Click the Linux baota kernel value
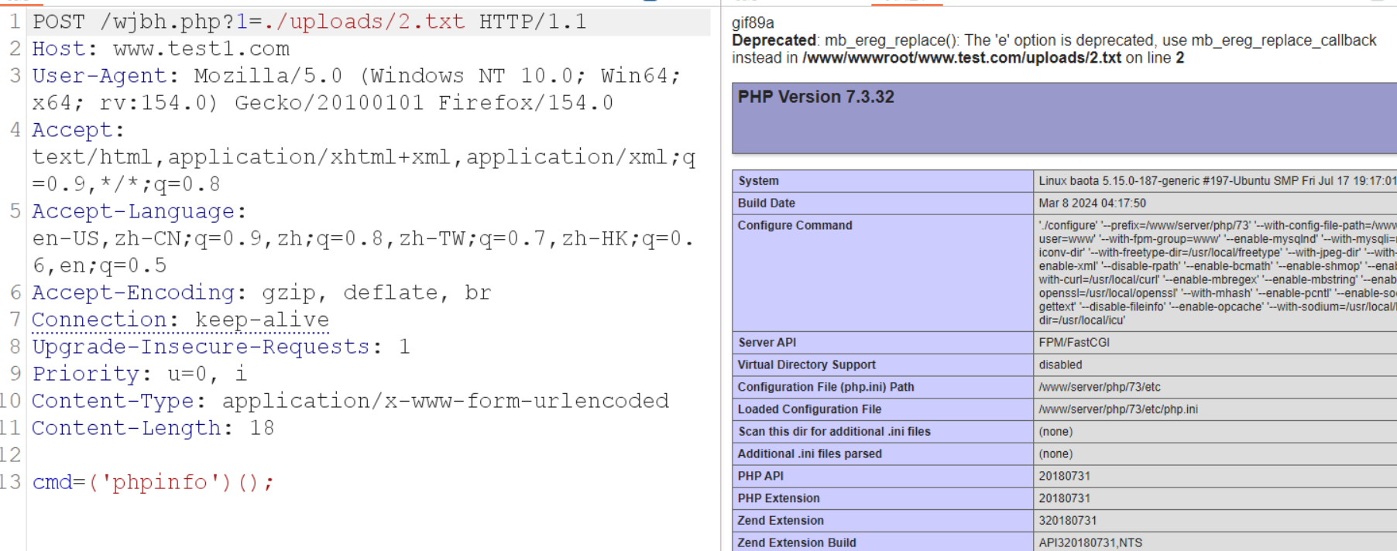Image resolution: width=1397 pixels, height=551 pixels. [x=1217, y=181]
